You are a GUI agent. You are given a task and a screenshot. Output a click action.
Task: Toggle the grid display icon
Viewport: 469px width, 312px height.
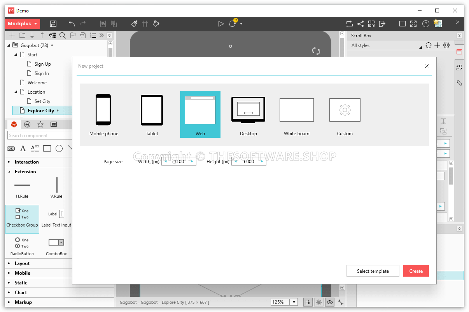point(145,24)
